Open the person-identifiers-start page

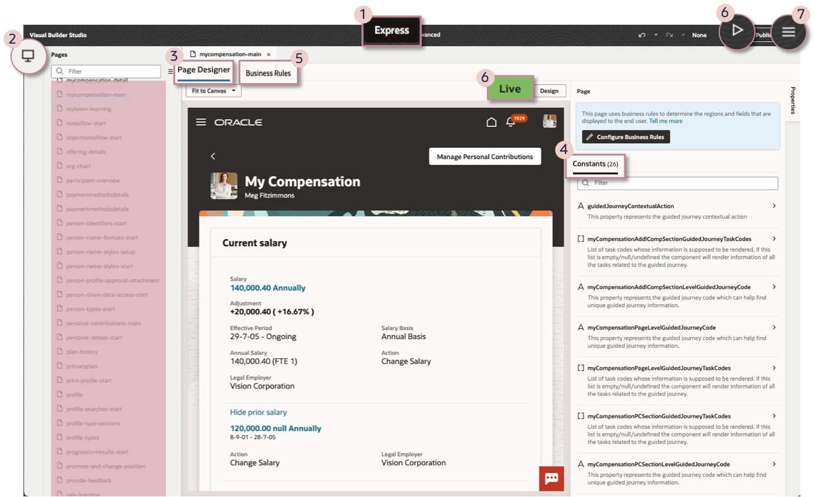[x=96, y=223]
